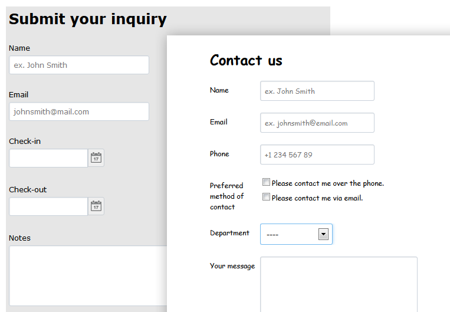Click the Phone number input field
The height and width of the screenshot is (312, 450).
[317, 155]
